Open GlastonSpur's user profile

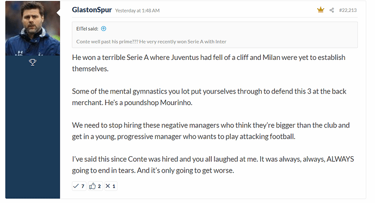92,10
